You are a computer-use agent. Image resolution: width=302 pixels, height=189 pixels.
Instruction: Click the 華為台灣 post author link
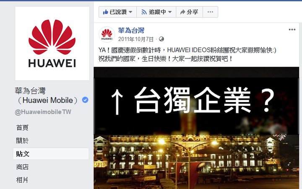(x=131, y=31)
